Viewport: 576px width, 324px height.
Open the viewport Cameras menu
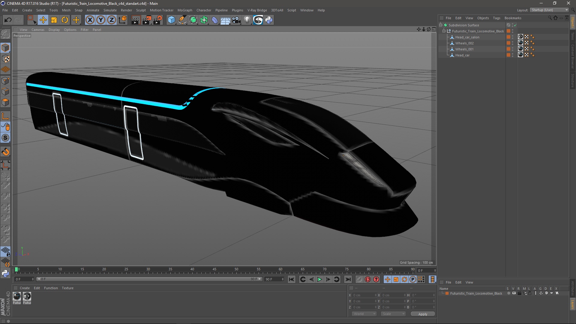(38, 30)
